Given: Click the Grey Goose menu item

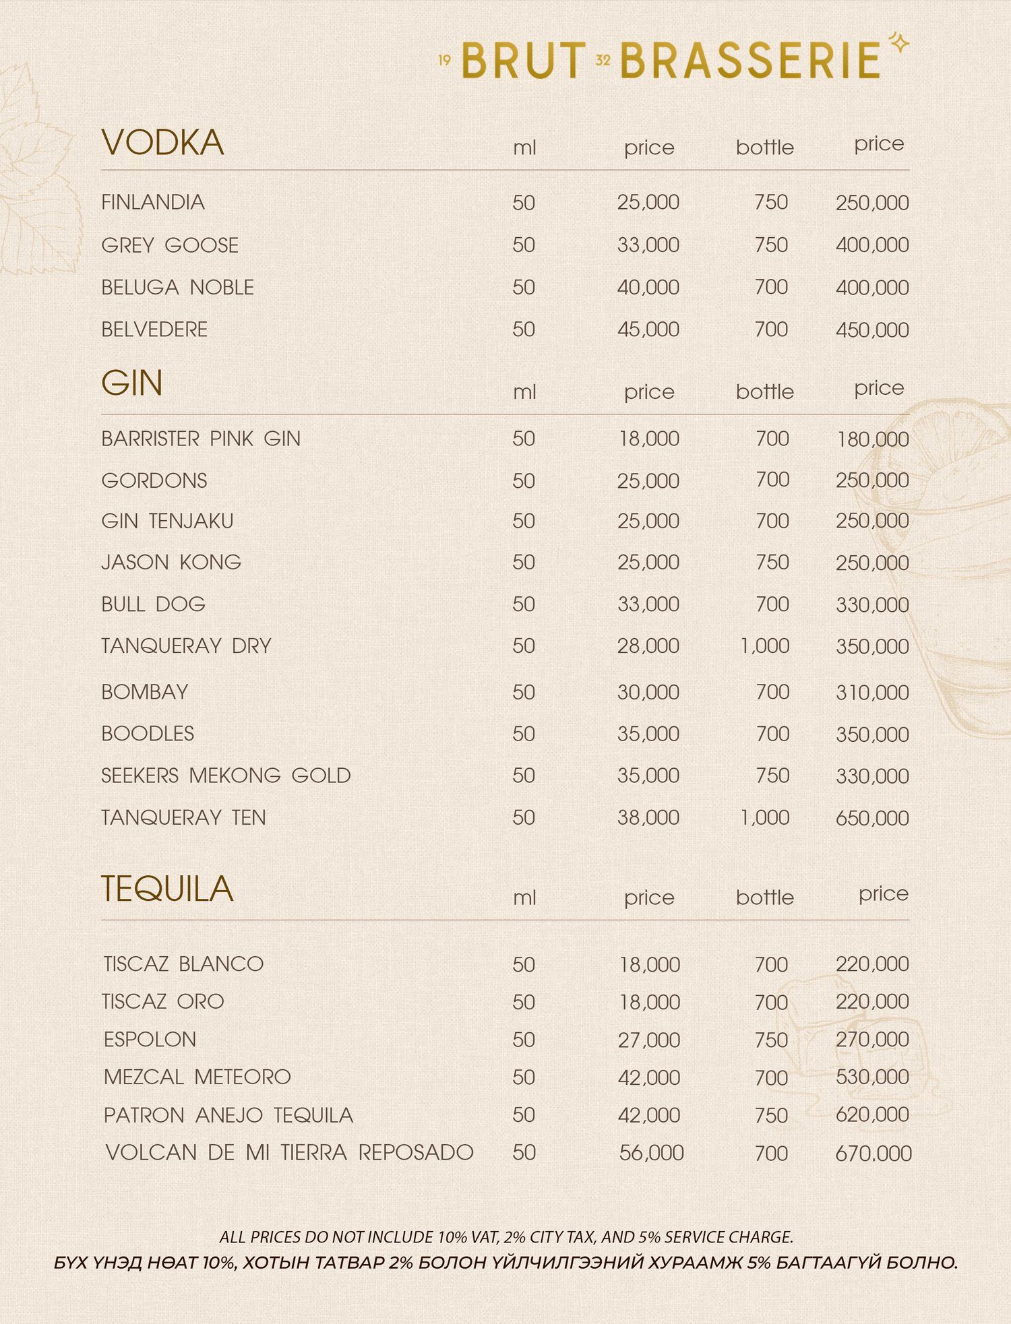Looking at the screenshot, I should (170, 245).
